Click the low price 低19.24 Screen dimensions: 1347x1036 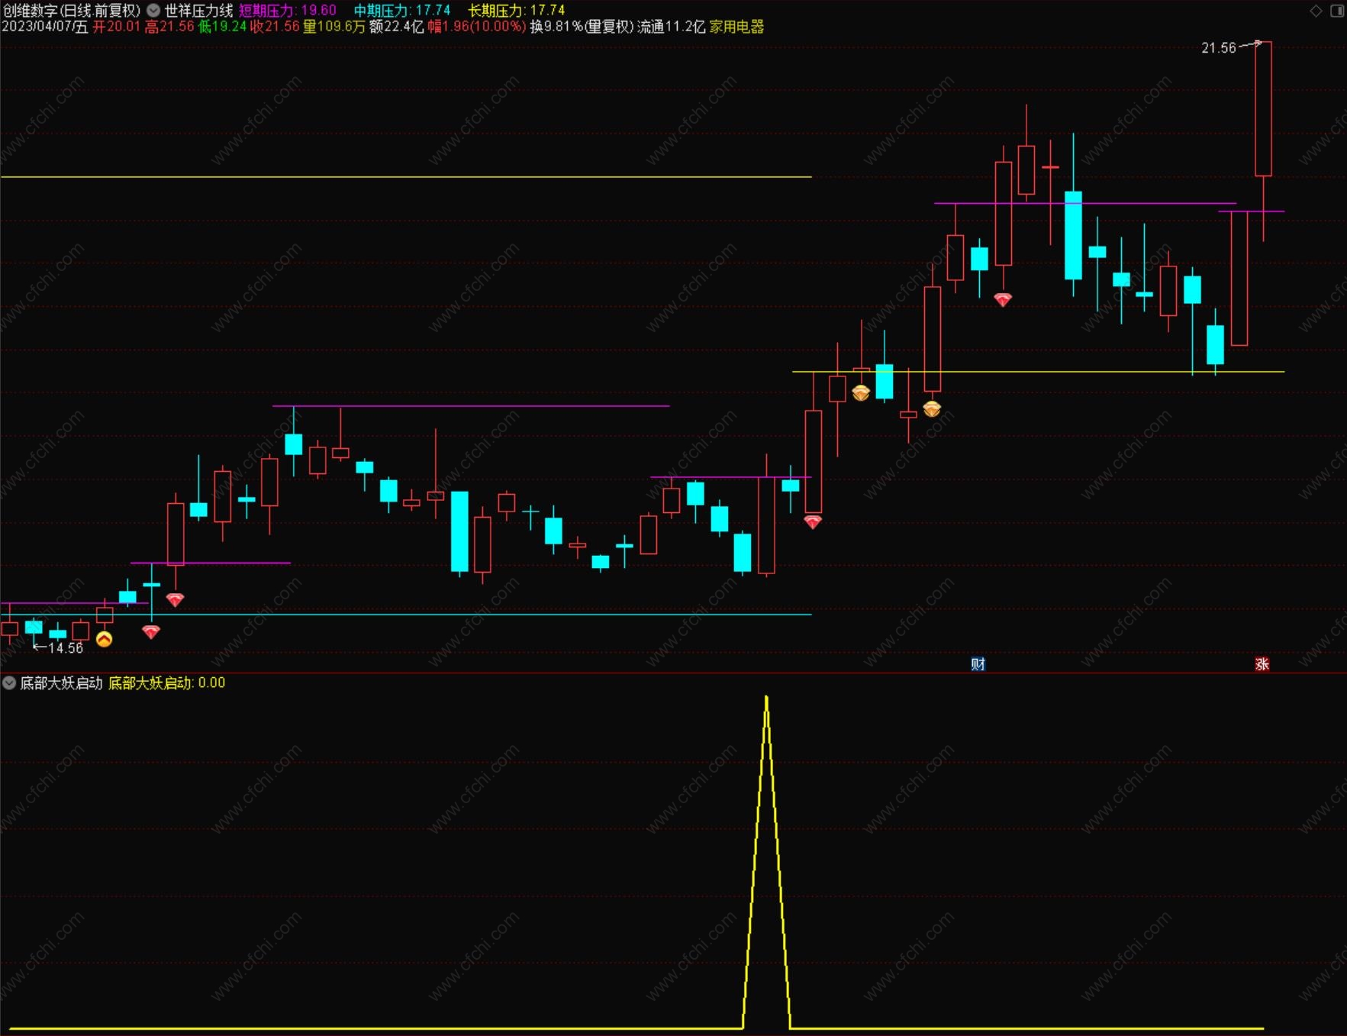(222, 27)
